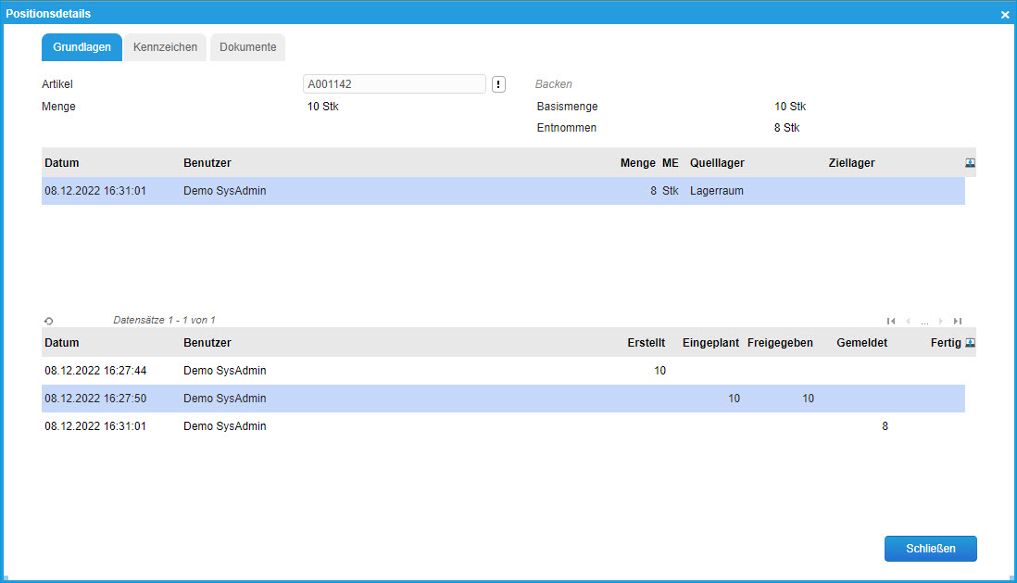The image size is (1017, 583).
Task: Select the Grundlagen tab
Action: (82, 47)
